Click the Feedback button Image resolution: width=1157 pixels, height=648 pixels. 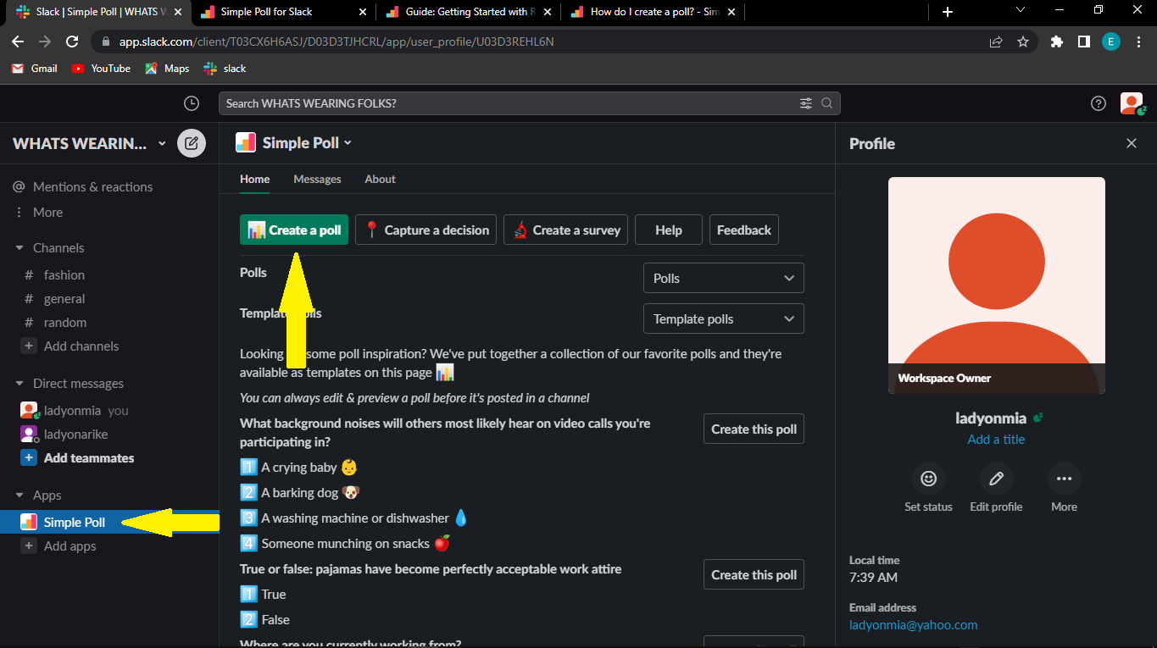click(x=744, y=230)
